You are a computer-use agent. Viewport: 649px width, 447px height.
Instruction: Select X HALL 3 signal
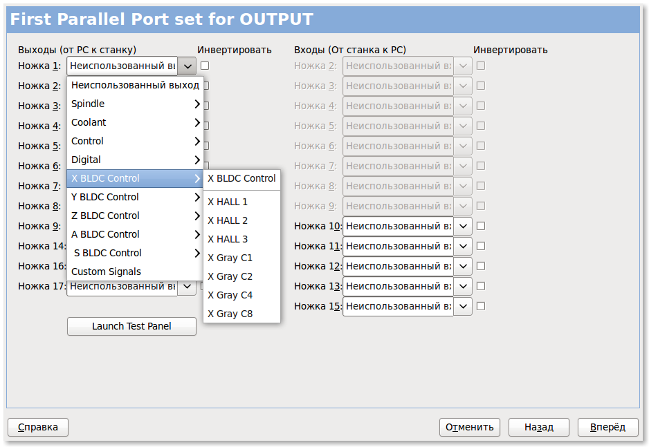click(228, 239)
